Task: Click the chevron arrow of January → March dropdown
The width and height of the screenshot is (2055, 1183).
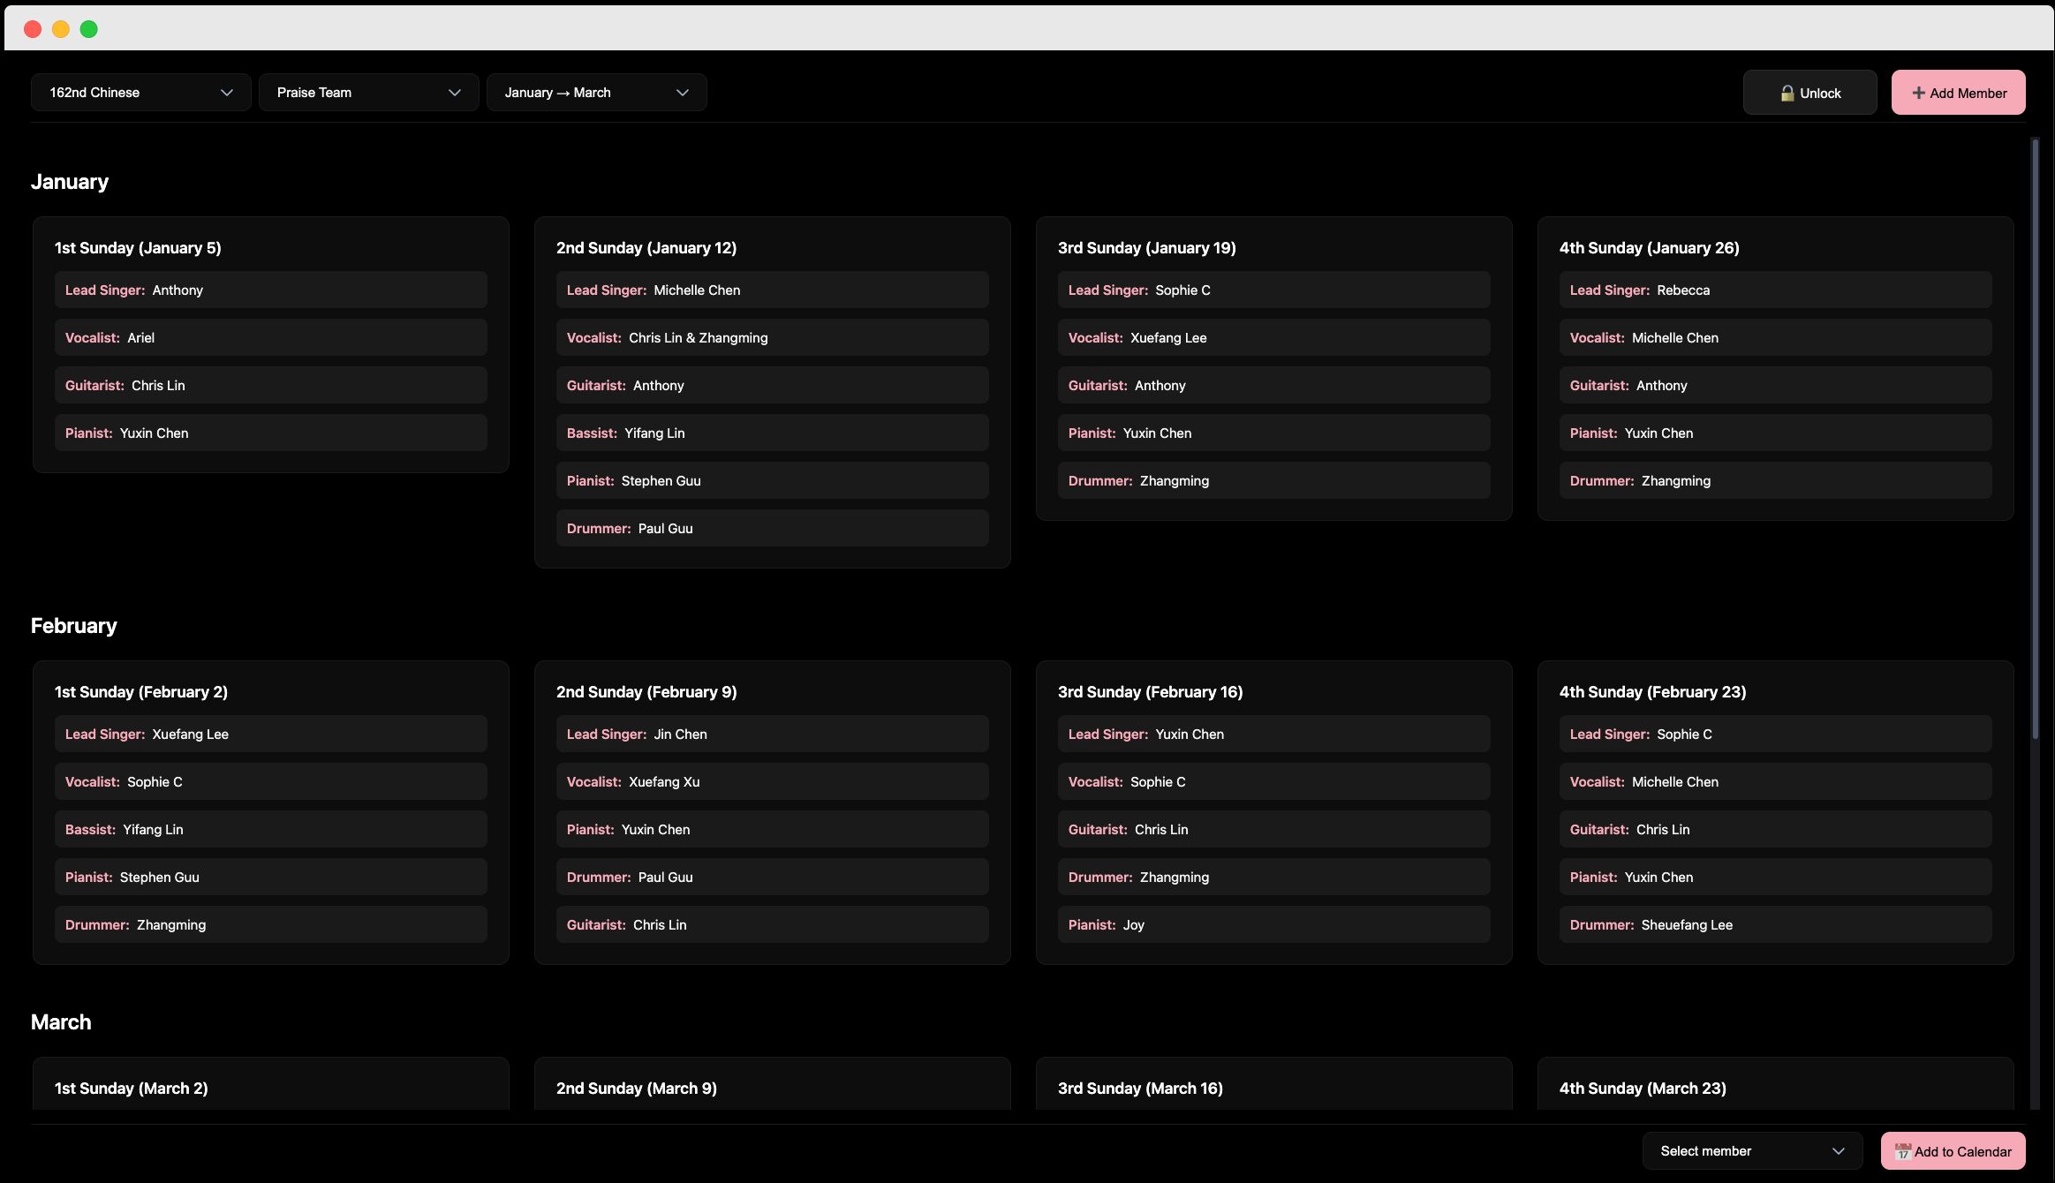Action: click(683, 93)
